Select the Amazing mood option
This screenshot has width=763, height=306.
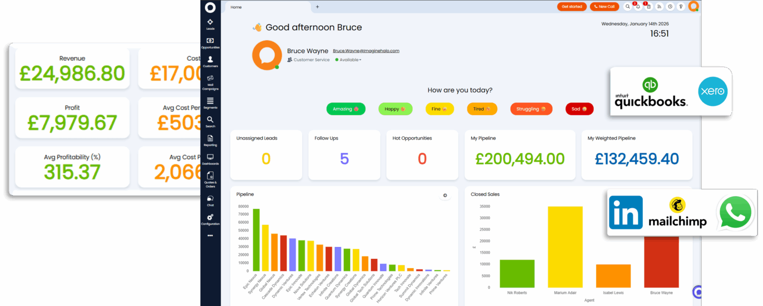(x=346, y=109)
